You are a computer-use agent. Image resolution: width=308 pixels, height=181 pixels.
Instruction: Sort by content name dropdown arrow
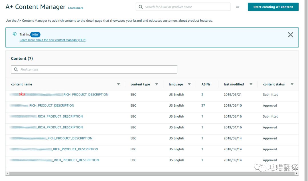pyautogui.click(x=118, y=84)
